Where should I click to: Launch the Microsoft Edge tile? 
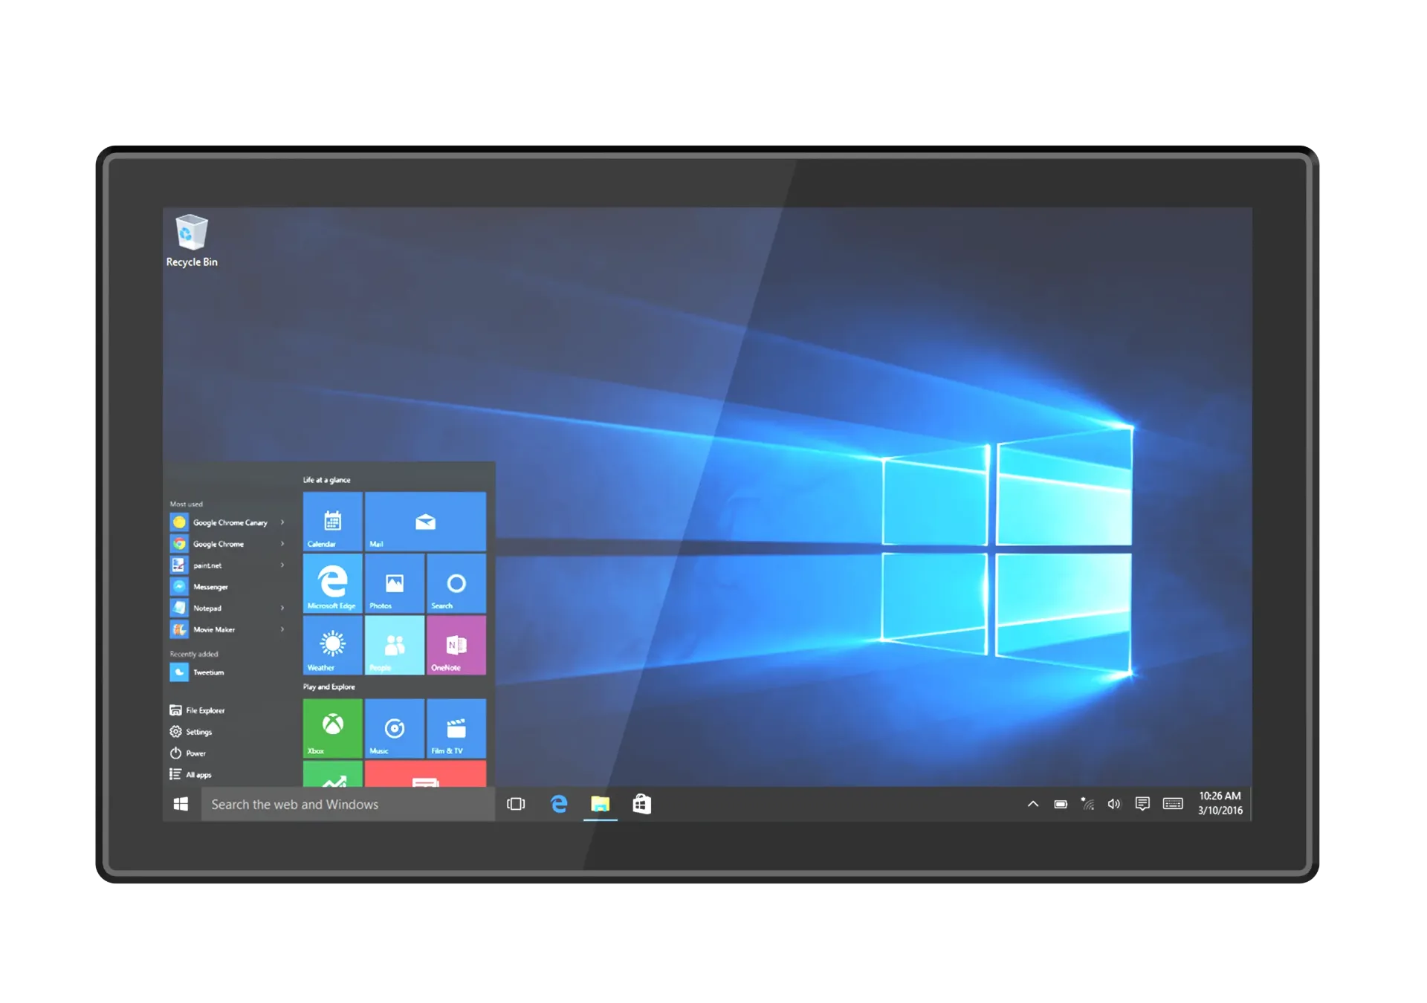tap(332, 582)
